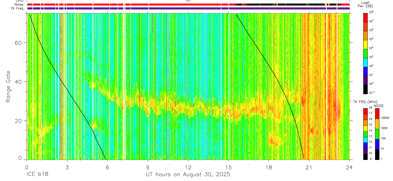This screenshot has height=181, width=393.
Task: Click the 10^8 label on power colorbar
Action: point(371,12)
